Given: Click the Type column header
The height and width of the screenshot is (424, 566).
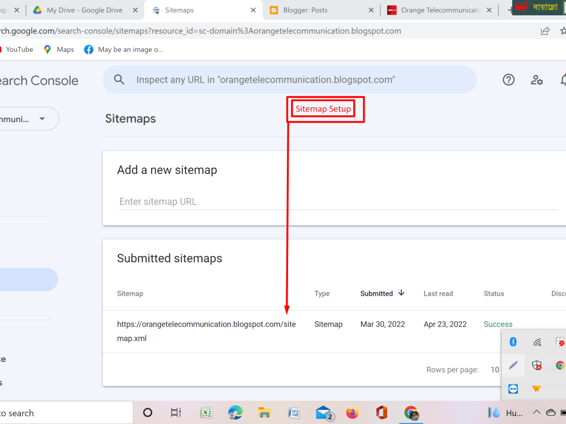Looking at the screenshot, I should point(322,293).
